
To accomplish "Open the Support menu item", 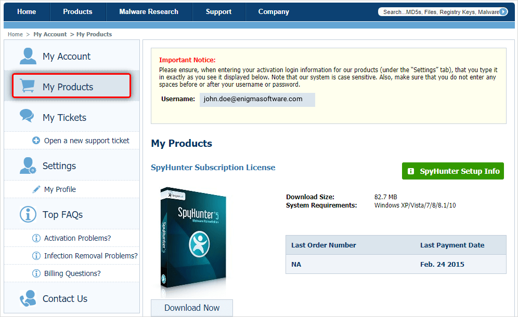I will click(x=218, y=11).
